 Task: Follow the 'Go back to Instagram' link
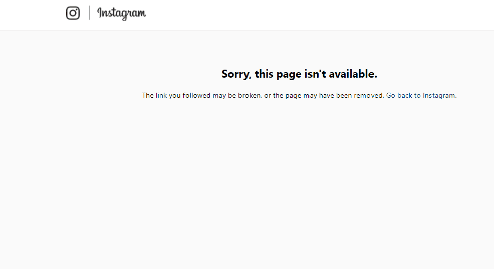click(x=421, y=95)
